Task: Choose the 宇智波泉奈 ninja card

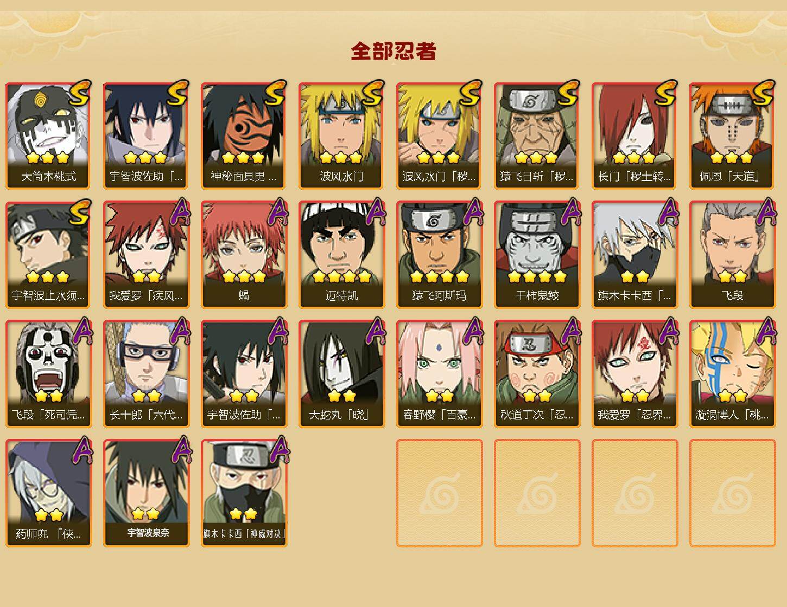Action: point(146,493)
